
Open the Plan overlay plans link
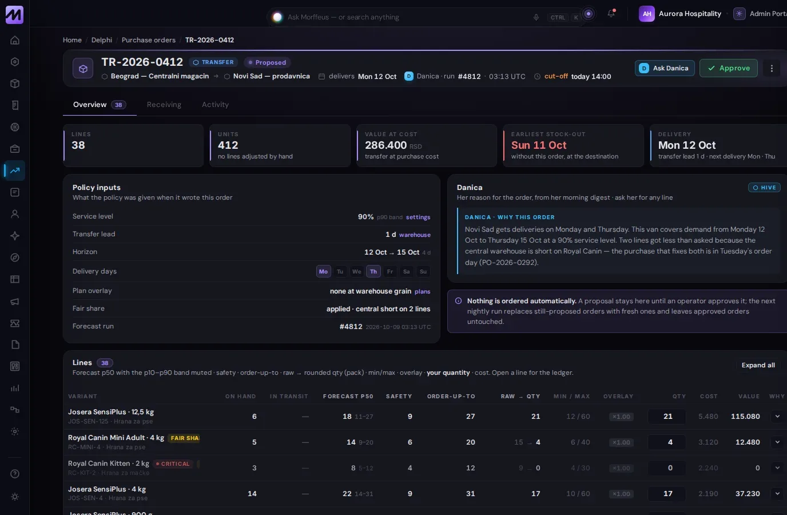(423, 292)
